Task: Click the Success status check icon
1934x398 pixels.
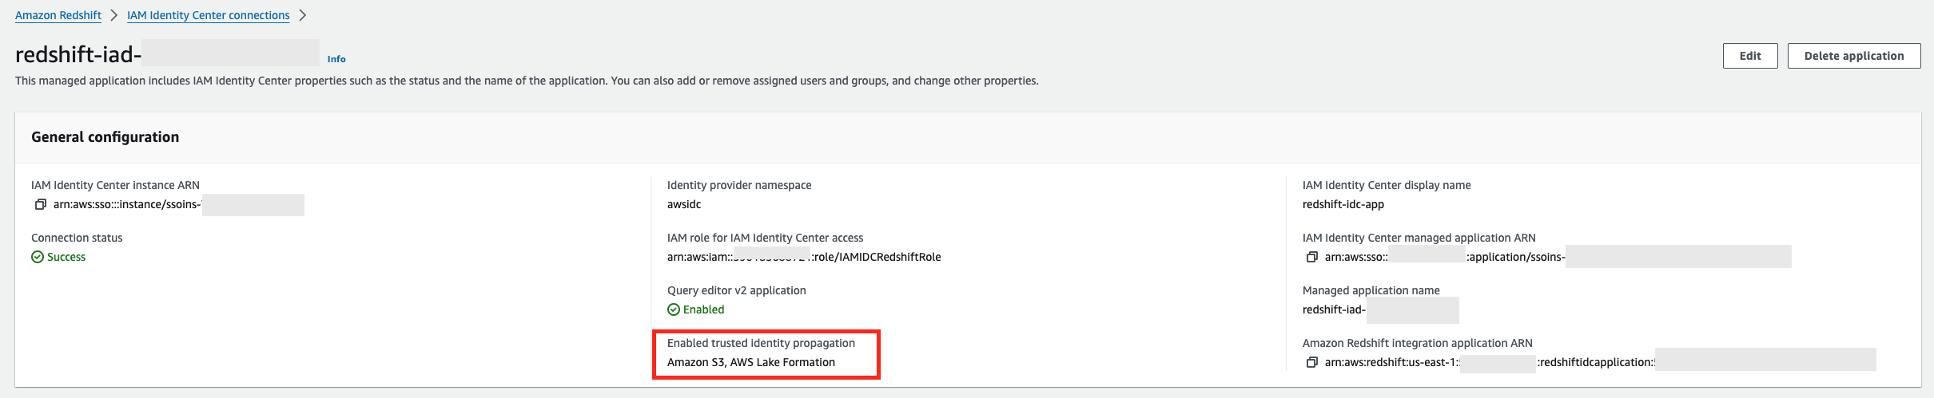Action: click(x=38, y=257)
